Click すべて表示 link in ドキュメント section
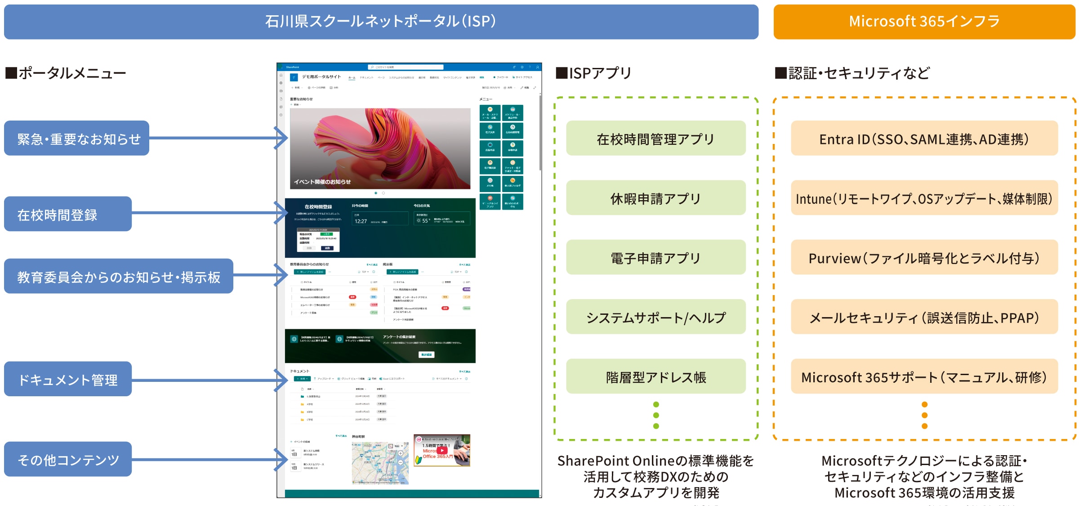Viewport: 1079px width, 506px height. click(464, 372)
